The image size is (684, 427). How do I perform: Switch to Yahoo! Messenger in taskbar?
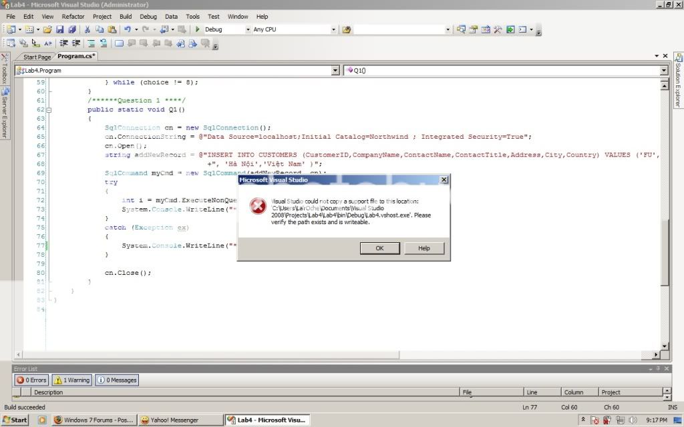pos(179,420)
